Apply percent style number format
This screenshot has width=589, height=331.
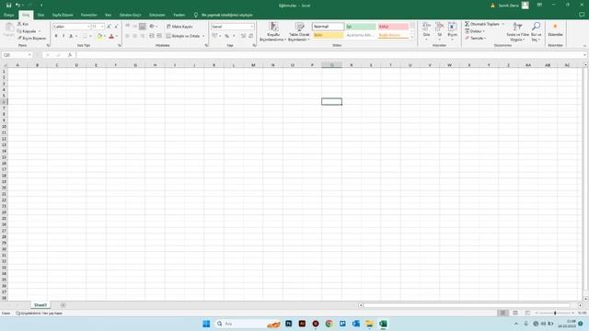point(227,36)
